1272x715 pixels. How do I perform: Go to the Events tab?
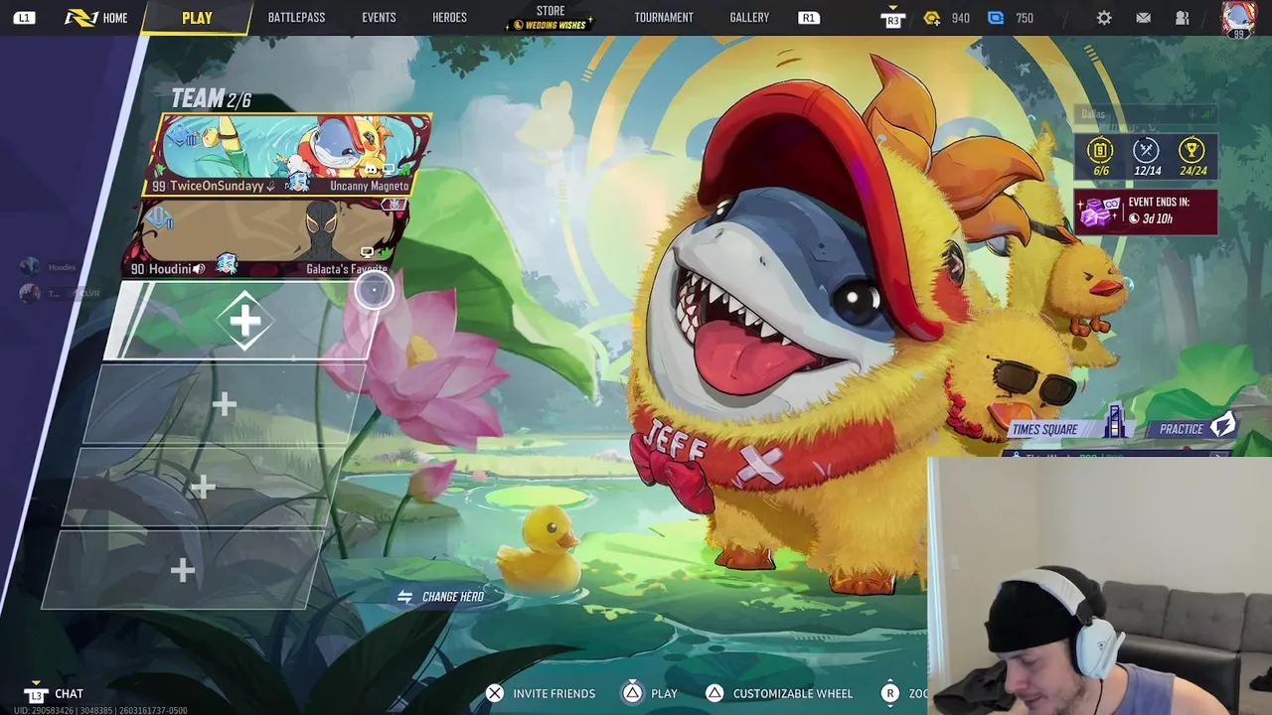(x=379, y=18)
